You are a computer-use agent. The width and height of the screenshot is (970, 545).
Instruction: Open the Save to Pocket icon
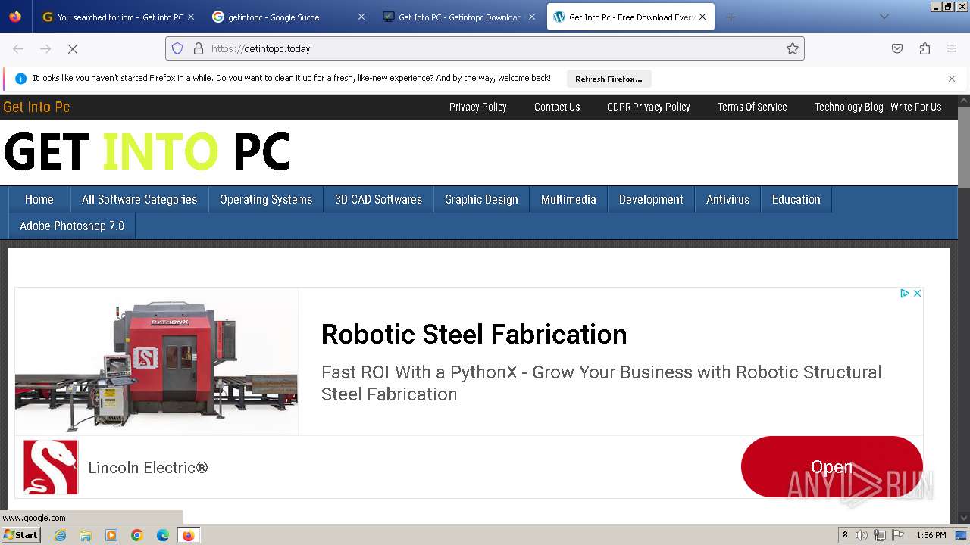pyautogui.click(x=897, y=48)
